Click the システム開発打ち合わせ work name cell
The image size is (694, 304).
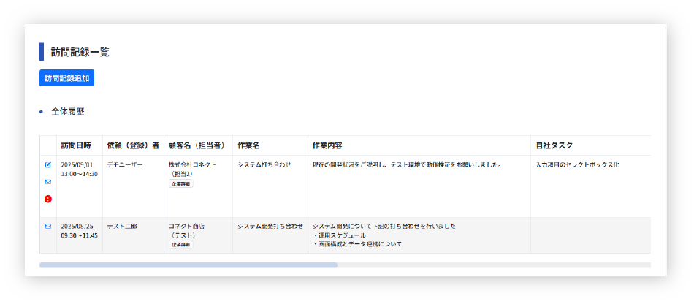coord(270,227)
